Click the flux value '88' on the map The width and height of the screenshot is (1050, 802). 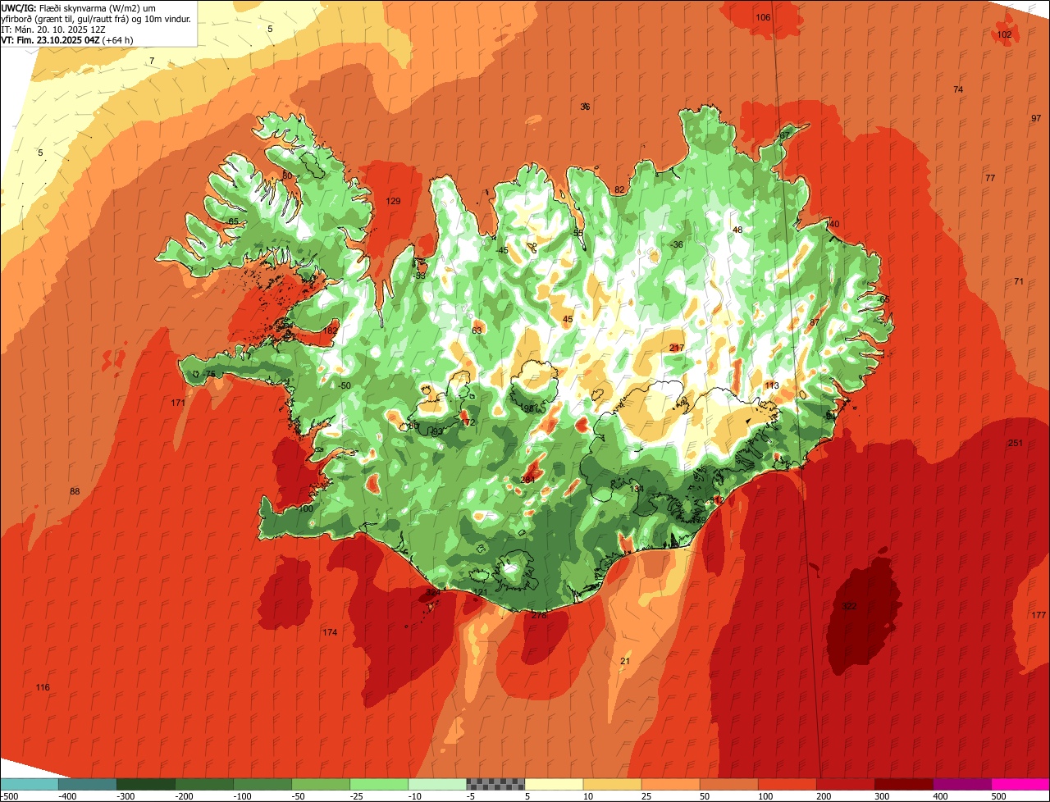pos(75,491)
